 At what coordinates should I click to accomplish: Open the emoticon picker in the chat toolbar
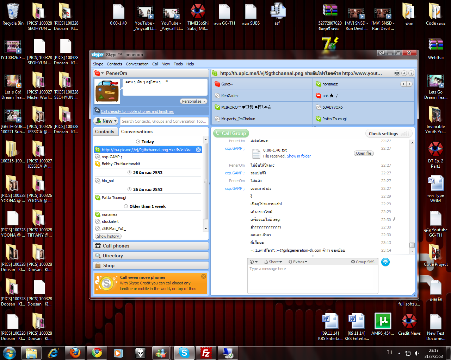click(x=253, y=262)
